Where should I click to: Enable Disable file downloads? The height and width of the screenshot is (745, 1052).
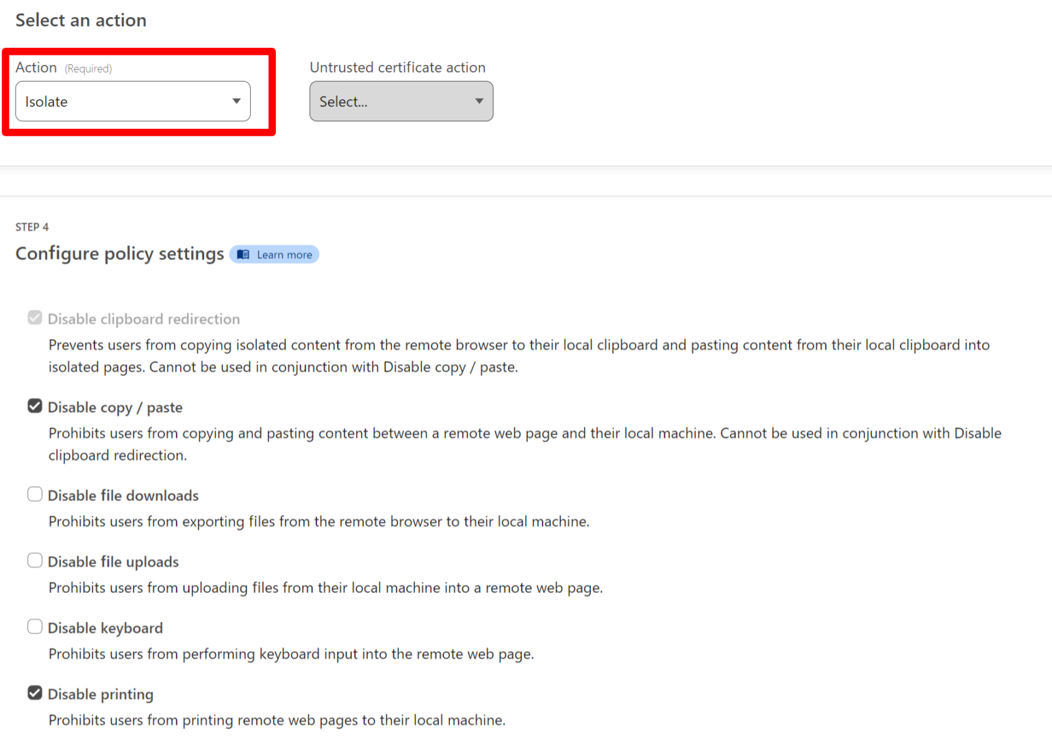(34, 494)
